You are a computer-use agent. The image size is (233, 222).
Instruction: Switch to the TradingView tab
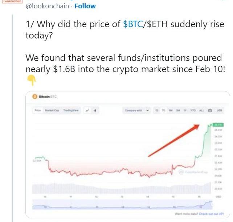coord(71,110)
